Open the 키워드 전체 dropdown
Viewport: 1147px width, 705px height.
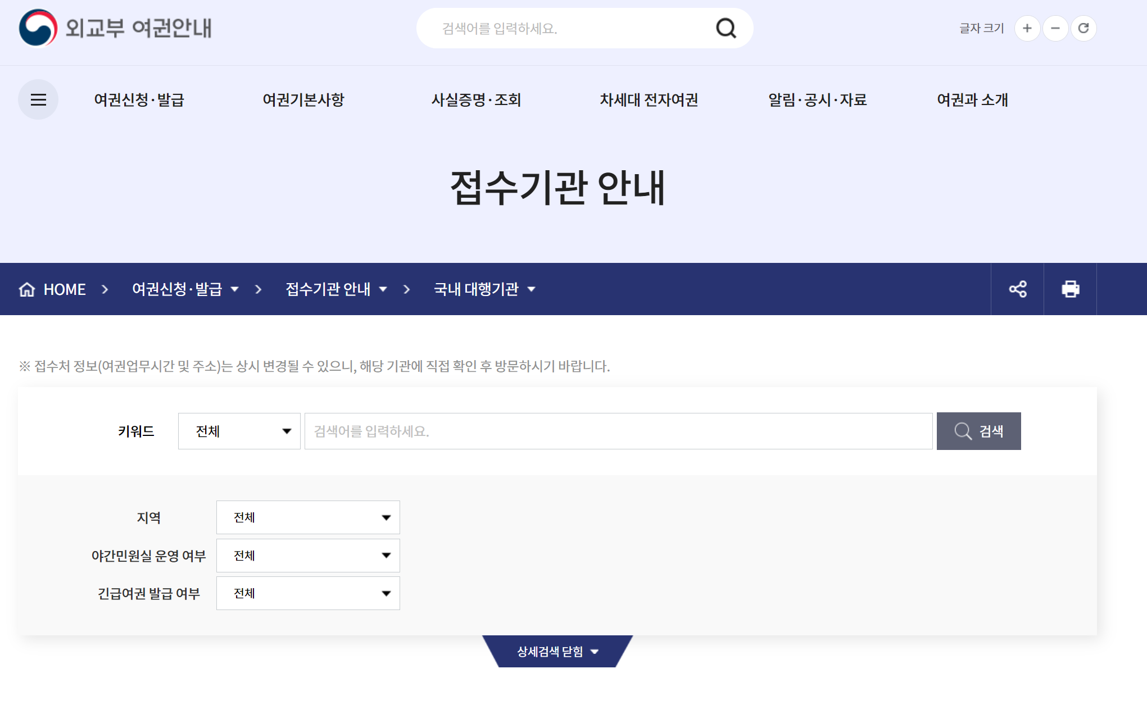click(x=239, y=431)
